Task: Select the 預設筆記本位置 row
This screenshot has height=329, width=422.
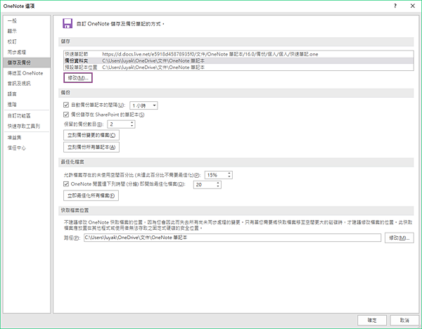Action: tap(238, 67)
